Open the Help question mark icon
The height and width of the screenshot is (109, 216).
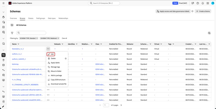click(x=198, y=3)
